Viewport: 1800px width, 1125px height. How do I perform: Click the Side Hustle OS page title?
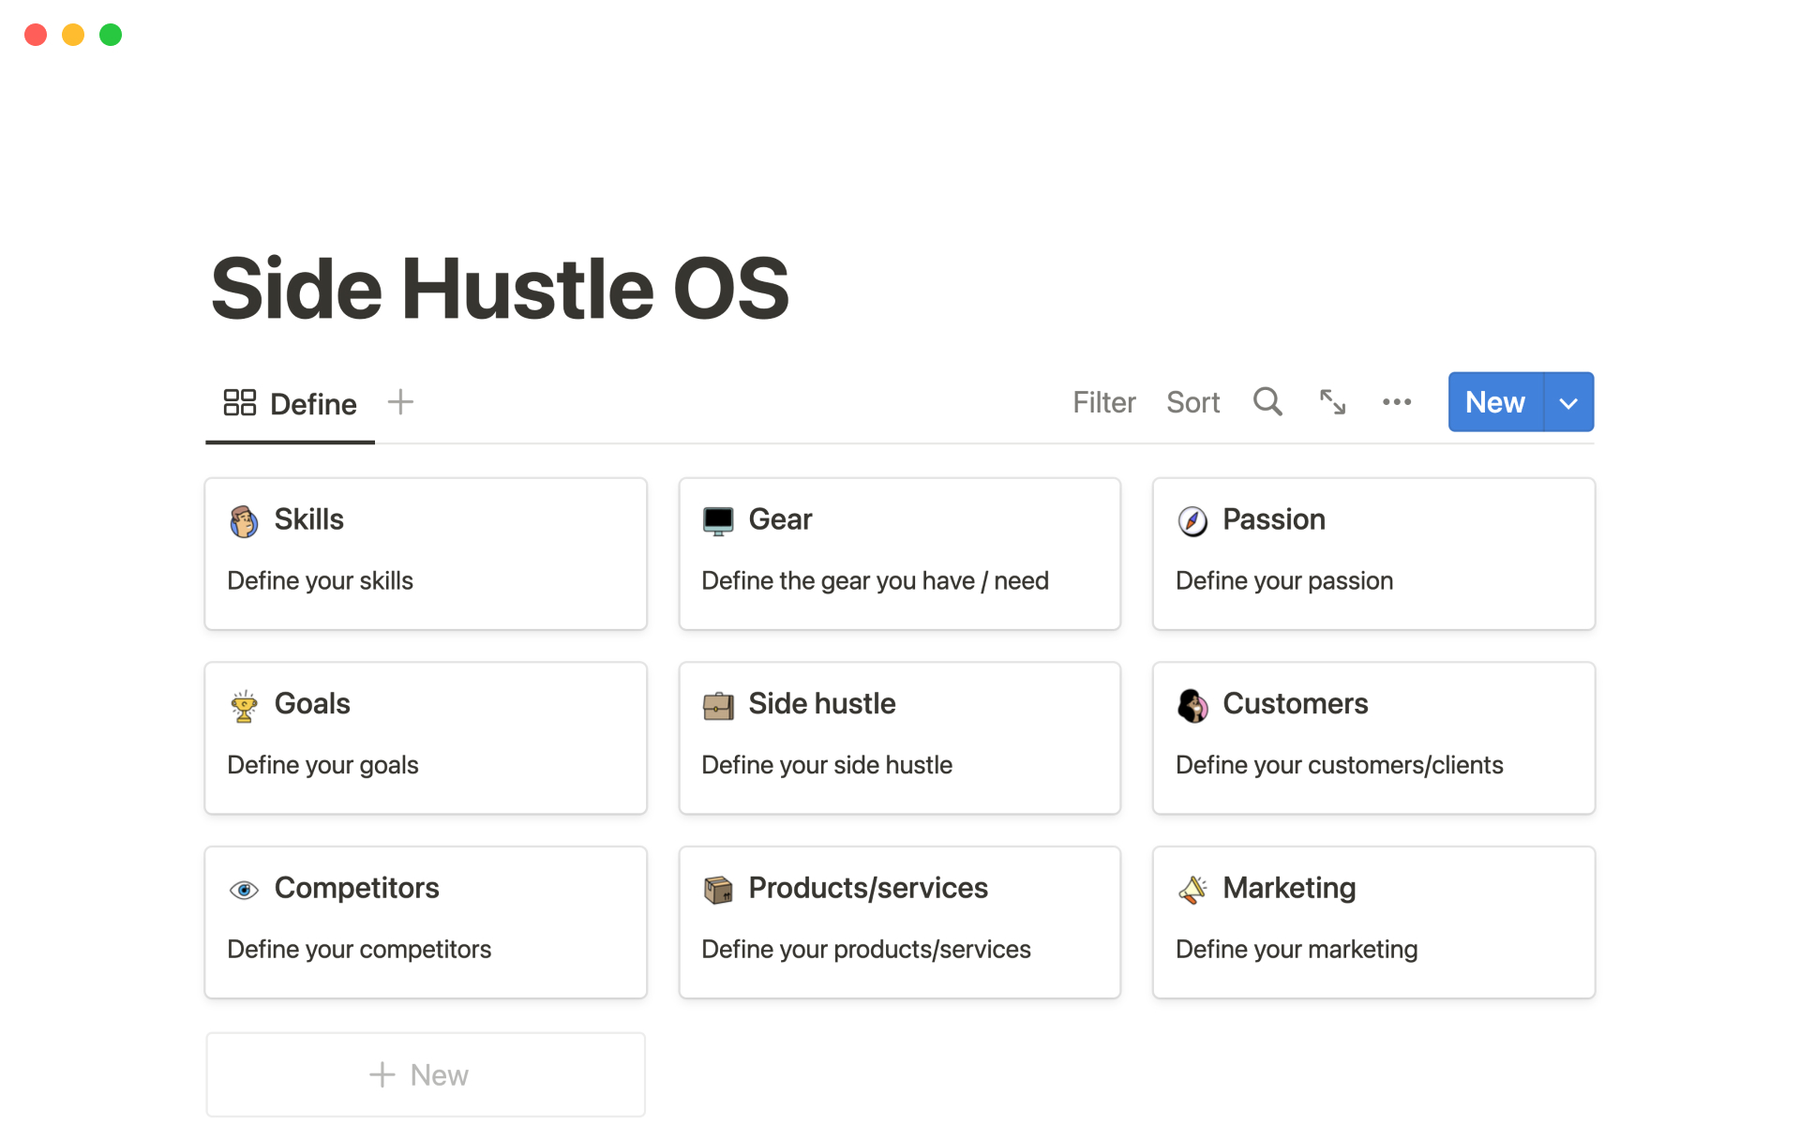[500, 289]
